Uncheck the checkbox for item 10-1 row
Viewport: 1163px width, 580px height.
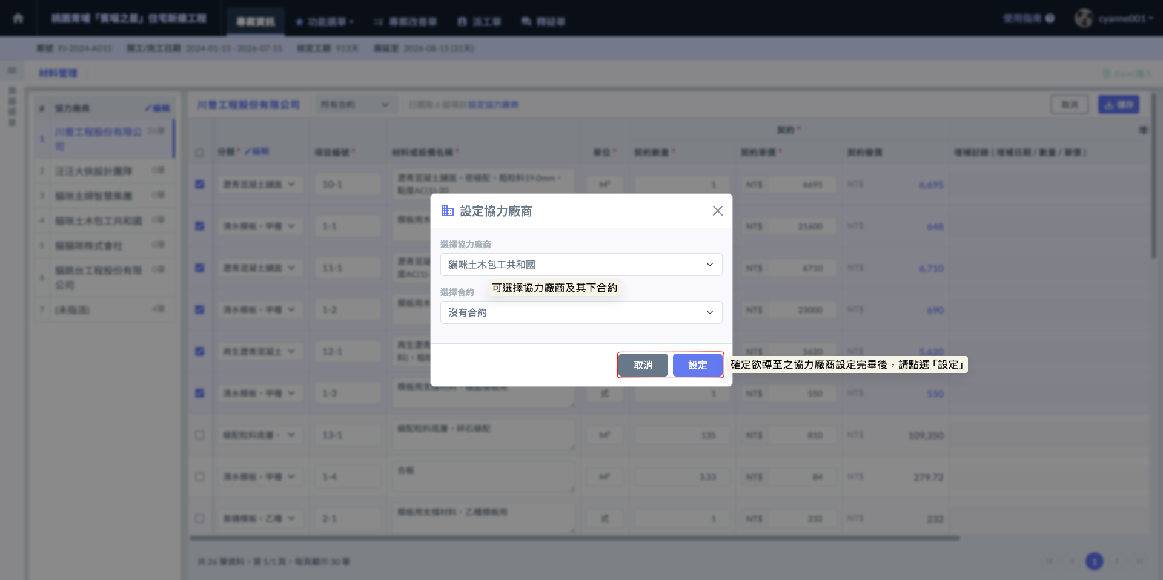pyautogui.click(x=199, y=184)
